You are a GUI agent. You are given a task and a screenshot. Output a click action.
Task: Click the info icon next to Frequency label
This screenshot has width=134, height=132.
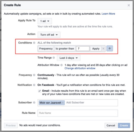34,75
